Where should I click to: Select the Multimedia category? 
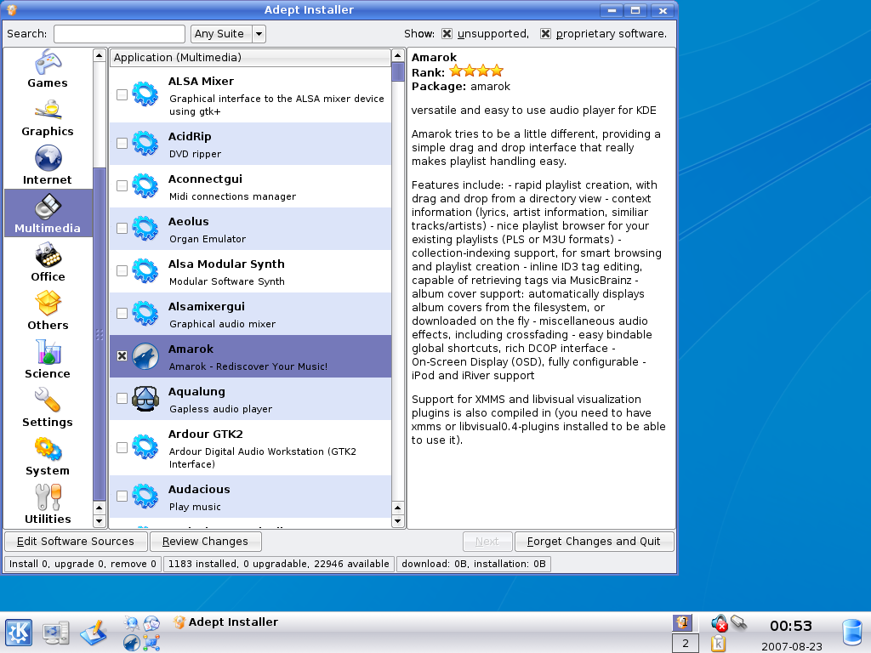coord(48,213)
